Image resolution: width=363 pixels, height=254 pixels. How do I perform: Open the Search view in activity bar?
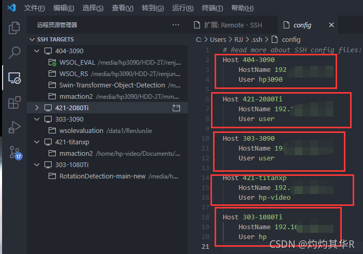pos(14,53)
